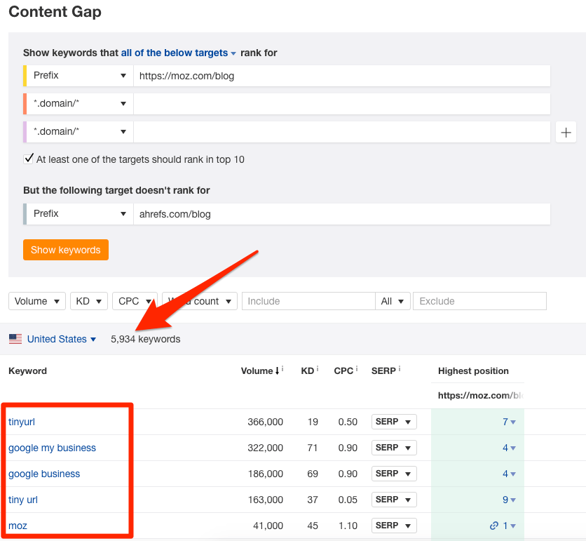The width and height of the screenshot is (586, 541).
Task: Open the 'google business' keyword link
Action: pos(44,474)
